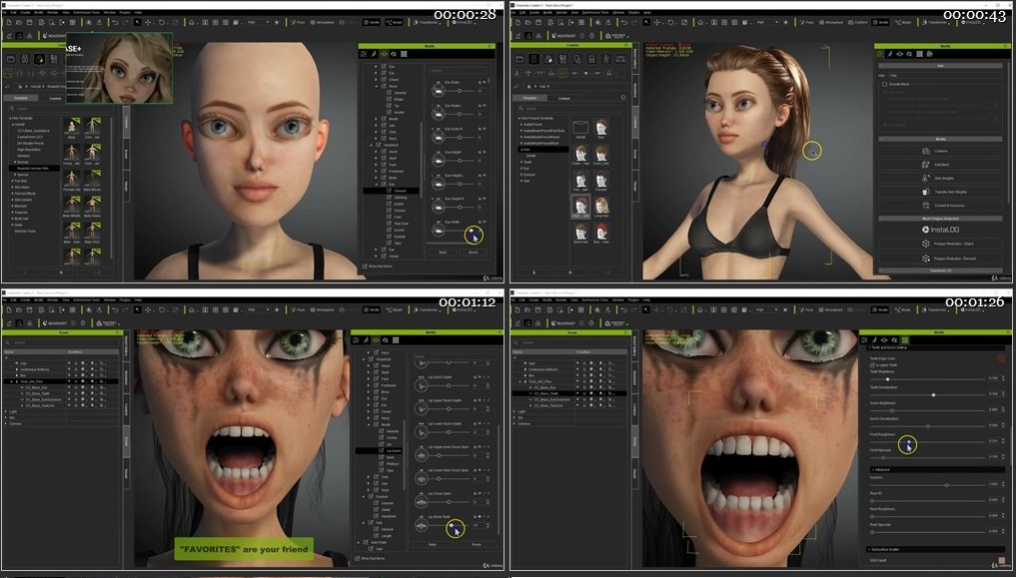Toggle Show Sub Items in the 00:01:12 frame

[357, 558]
